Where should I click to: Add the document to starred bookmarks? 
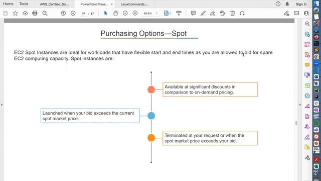point(15,14)
